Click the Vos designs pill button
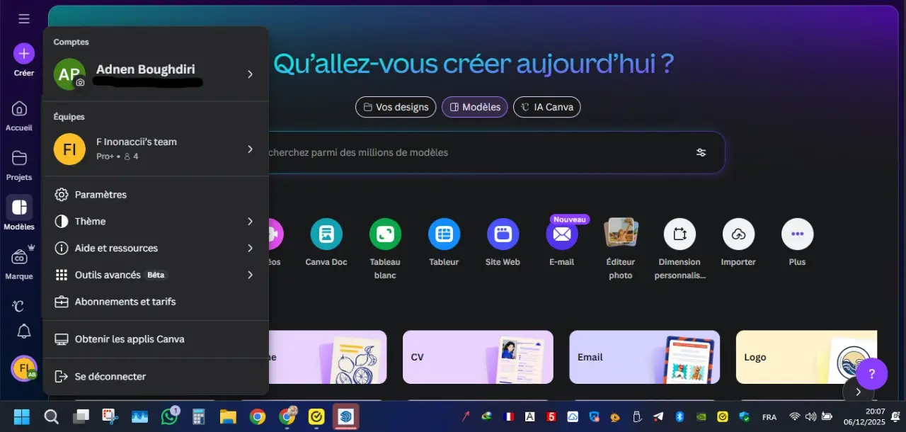The width and height of the screenshot is (906, 432). [396, 107]
